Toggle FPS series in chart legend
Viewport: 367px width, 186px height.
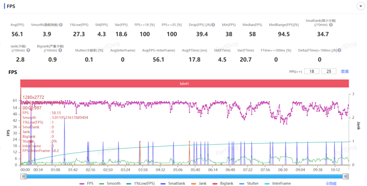pos(88,183)
